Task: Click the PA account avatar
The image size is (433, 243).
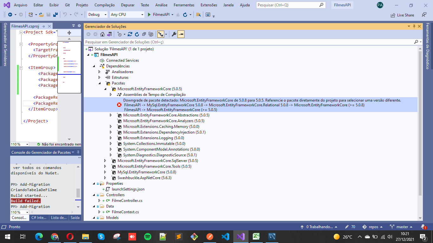Action: coord(380,5)
